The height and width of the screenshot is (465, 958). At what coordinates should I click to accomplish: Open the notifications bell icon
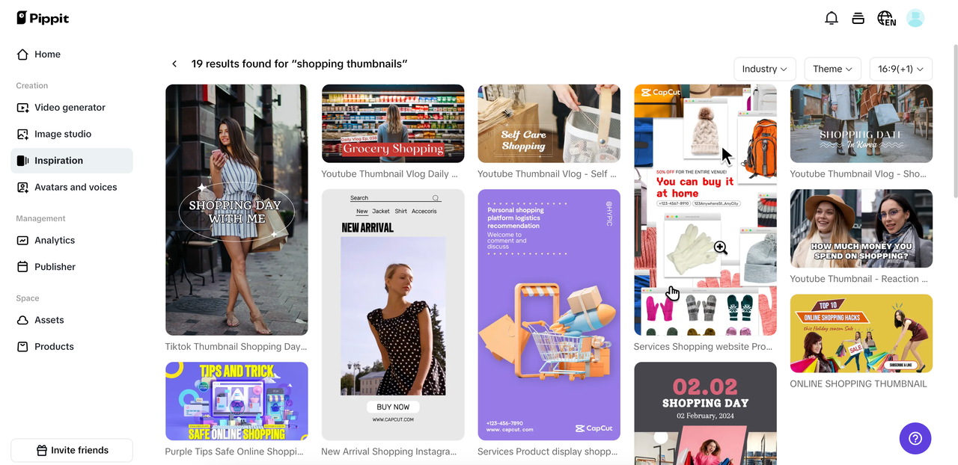832,18
